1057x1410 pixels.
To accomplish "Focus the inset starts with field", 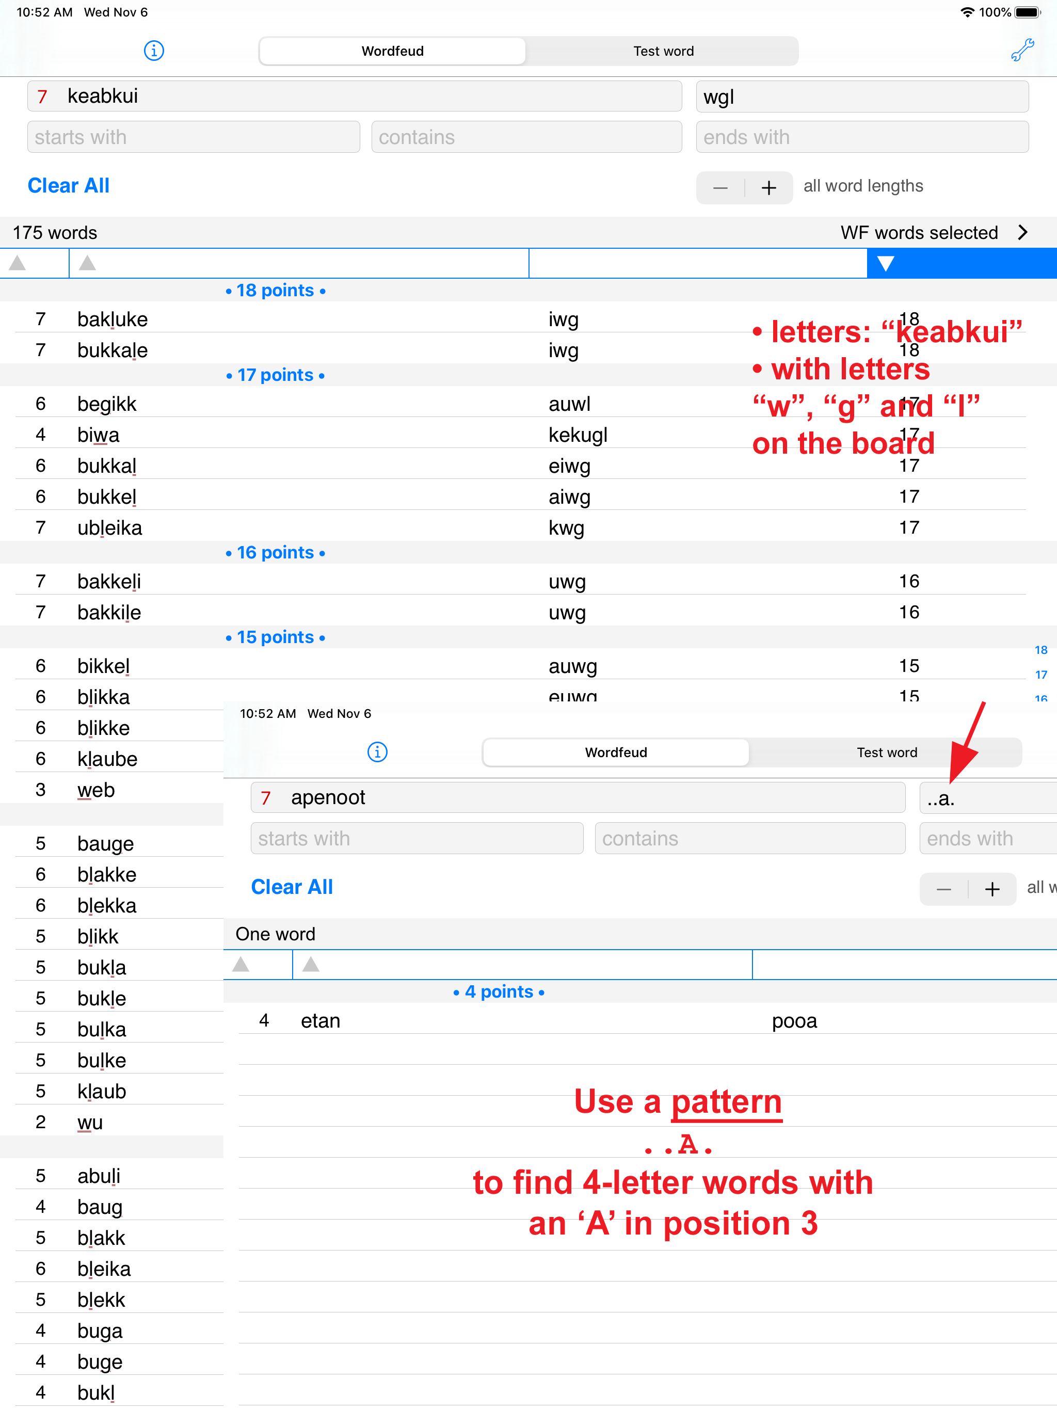I will [417, 838].
